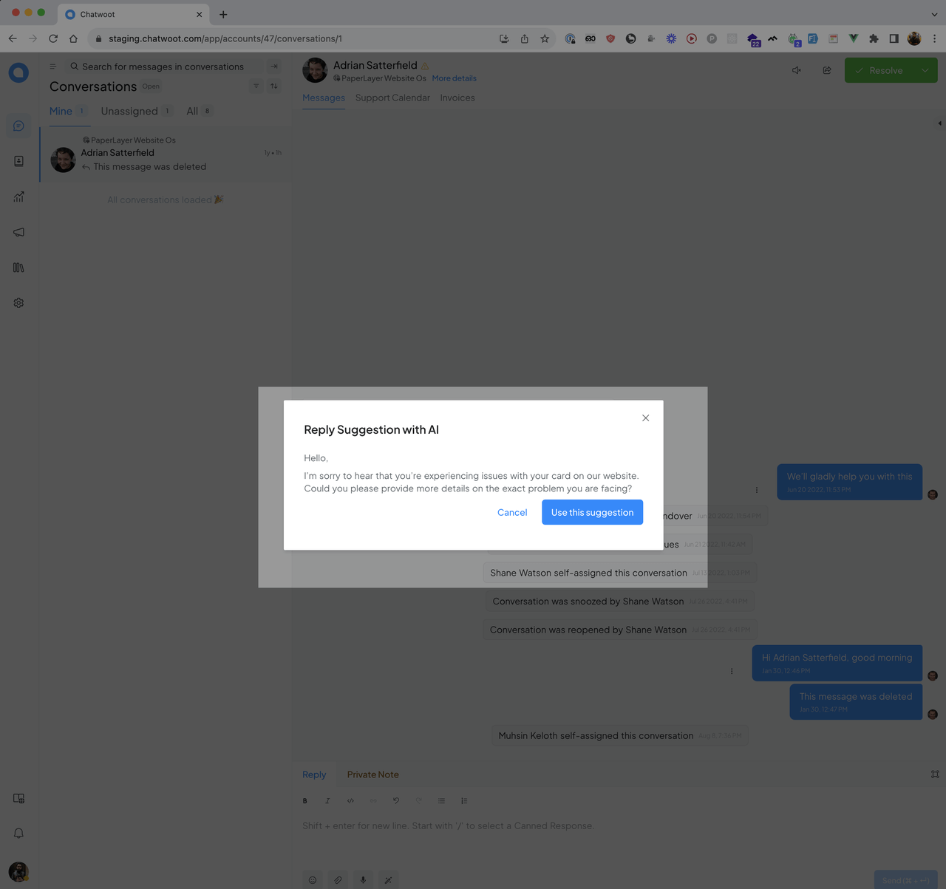The width and height of the screenshot is (946, 889).
Task: Expand the Resolve button dropdown arrow
Action: [x=925, y=70]
